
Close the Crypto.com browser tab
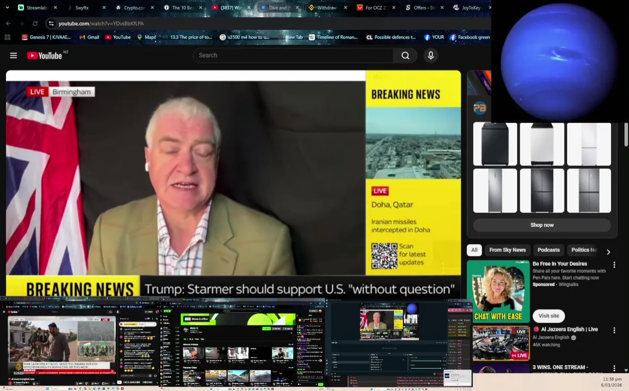point(152,8)
